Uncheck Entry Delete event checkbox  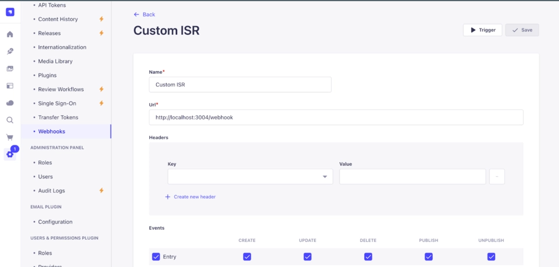pyautogui.click(x=368, y=257)
